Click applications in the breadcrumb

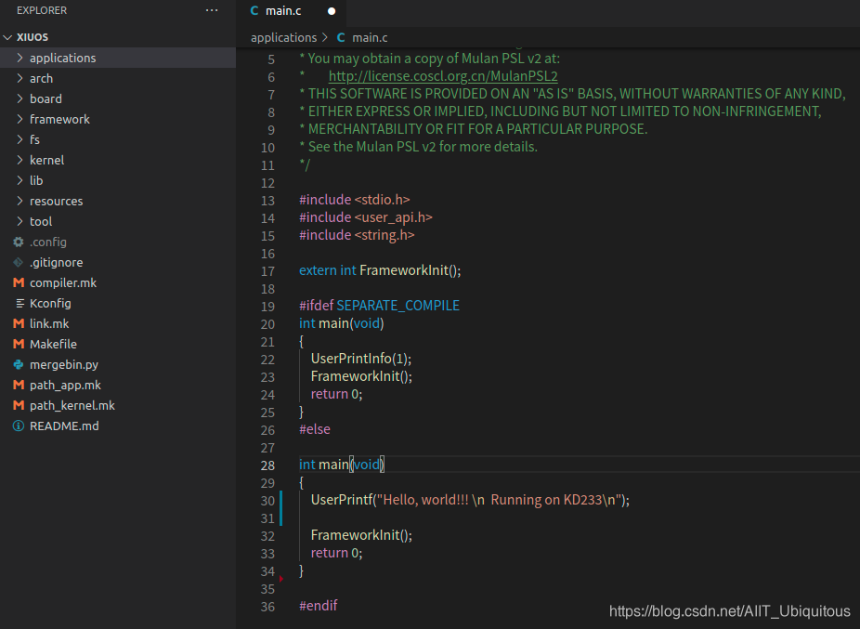point(283,37)
